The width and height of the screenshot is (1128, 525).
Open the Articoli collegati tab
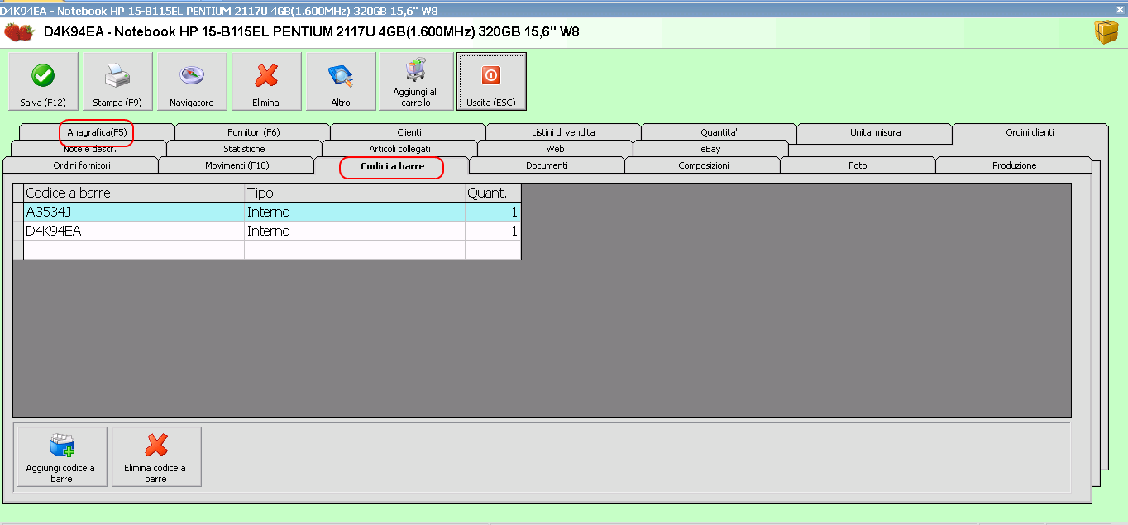pos(399,149)
